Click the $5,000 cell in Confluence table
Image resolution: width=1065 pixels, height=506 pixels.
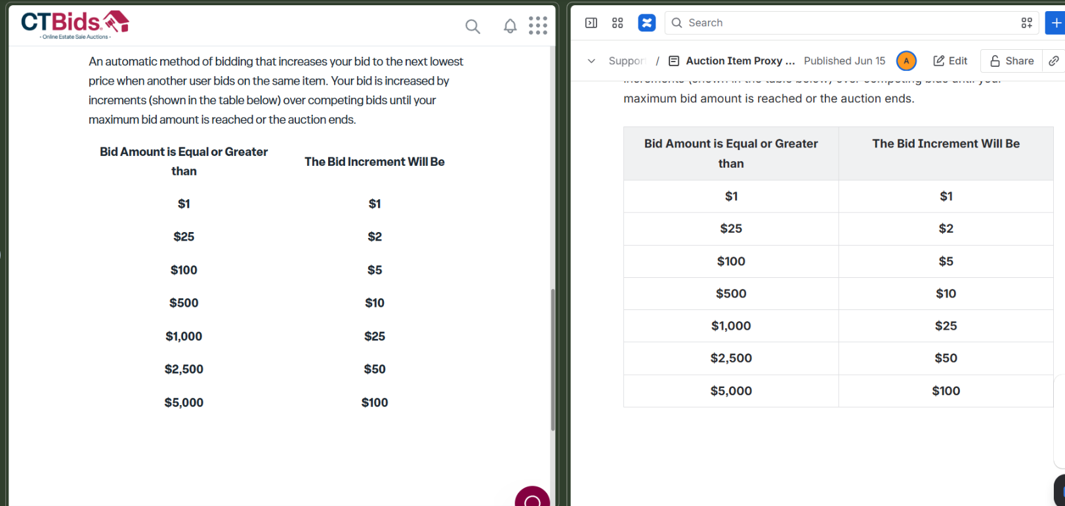731,391
